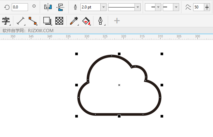
Task: Click the cloud's leftmost curve node
Action: (78, 97)
